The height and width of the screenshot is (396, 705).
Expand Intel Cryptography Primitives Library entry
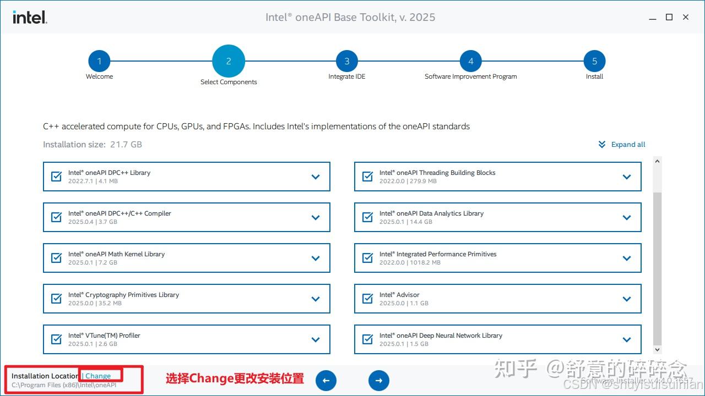pyautogui.click(x=316, y=299)
